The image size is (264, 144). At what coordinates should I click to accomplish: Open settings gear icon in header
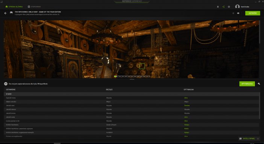pos(229,7)
